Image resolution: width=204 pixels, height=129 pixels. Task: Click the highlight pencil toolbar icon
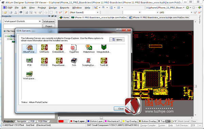(x=66, y=12)
